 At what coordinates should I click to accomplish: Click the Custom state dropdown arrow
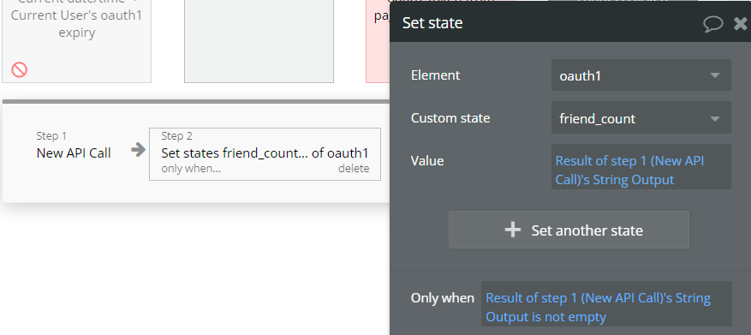[714, 118]
